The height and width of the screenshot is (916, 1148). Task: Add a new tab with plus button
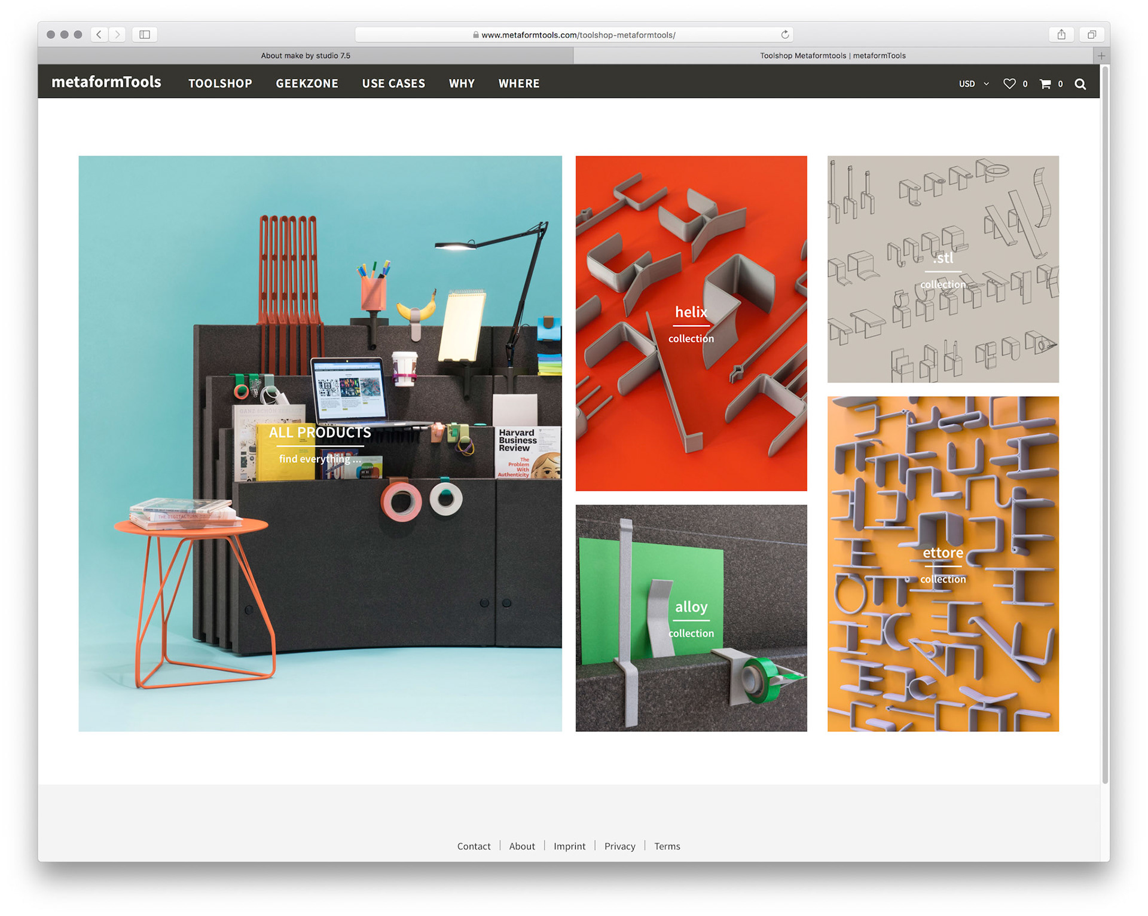pyautogui.click(x=1101, y=56)
